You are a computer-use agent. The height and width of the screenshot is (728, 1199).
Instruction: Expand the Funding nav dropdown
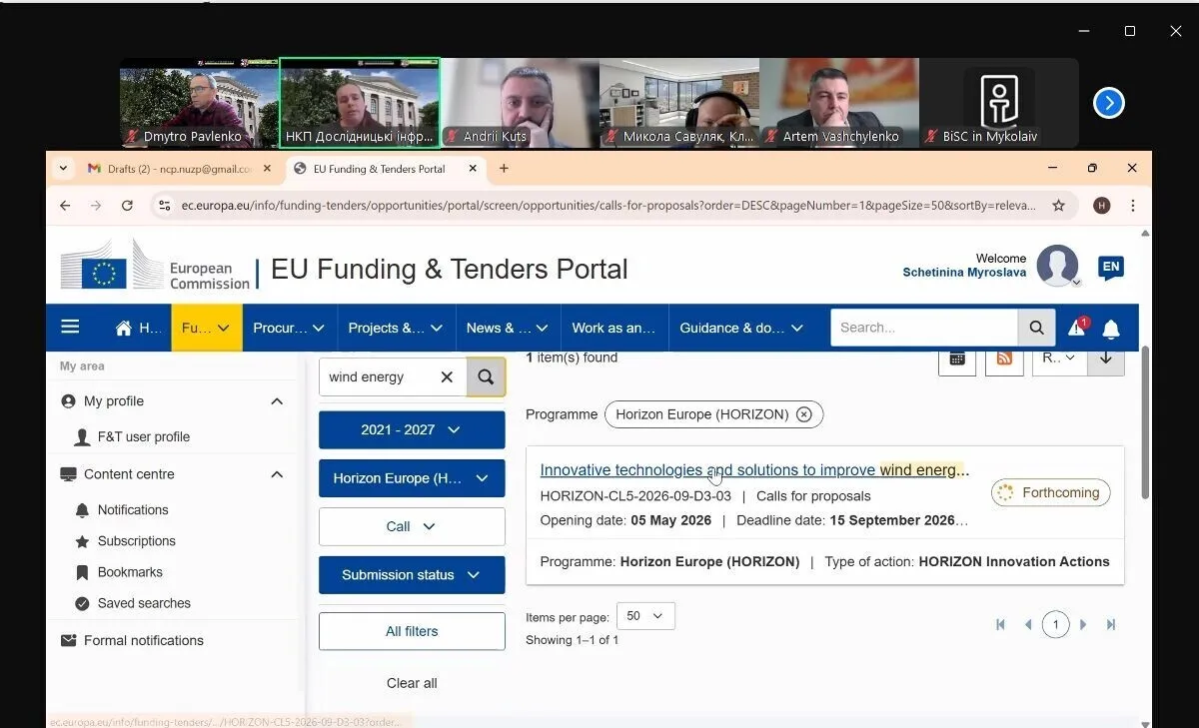coord(207,328)
